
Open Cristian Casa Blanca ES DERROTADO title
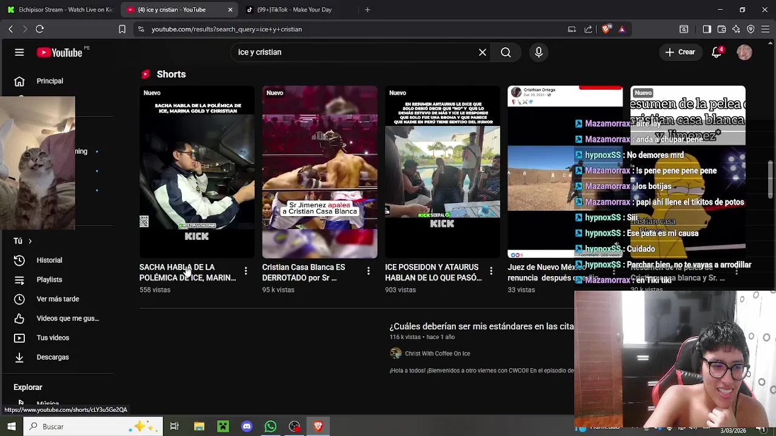304,272
